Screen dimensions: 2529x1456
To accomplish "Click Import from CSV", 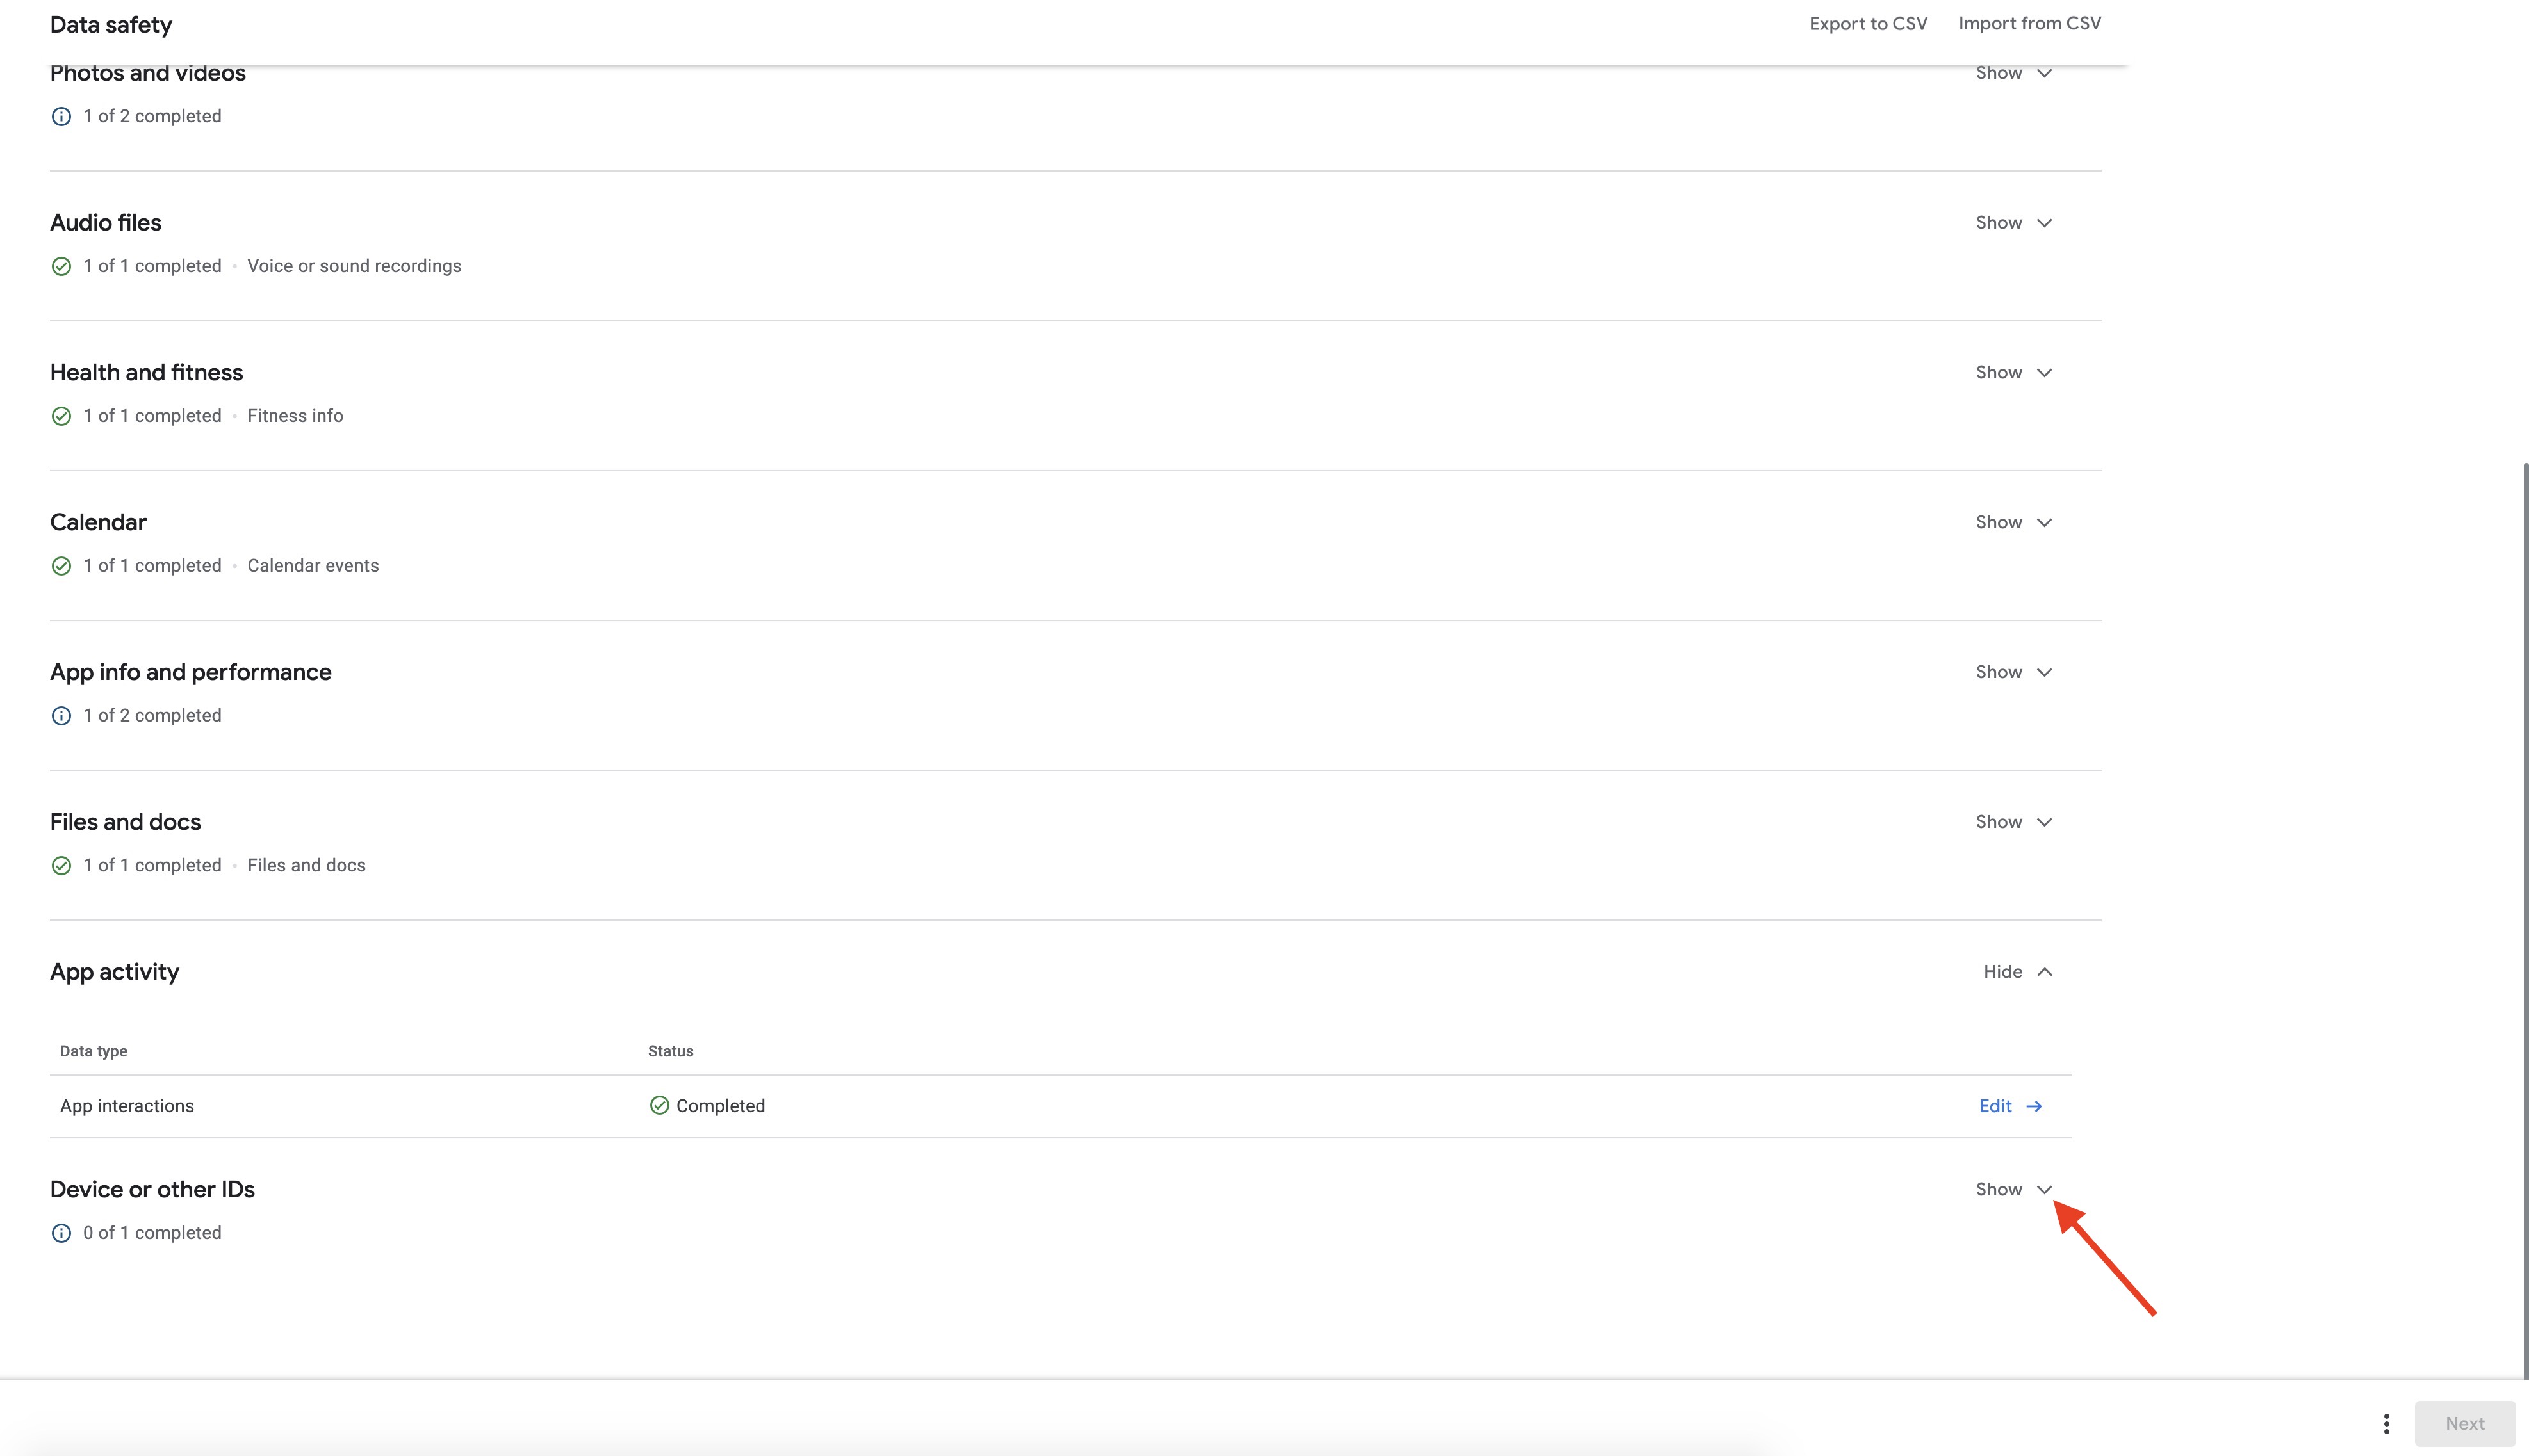I will [x=2029, y=24].
